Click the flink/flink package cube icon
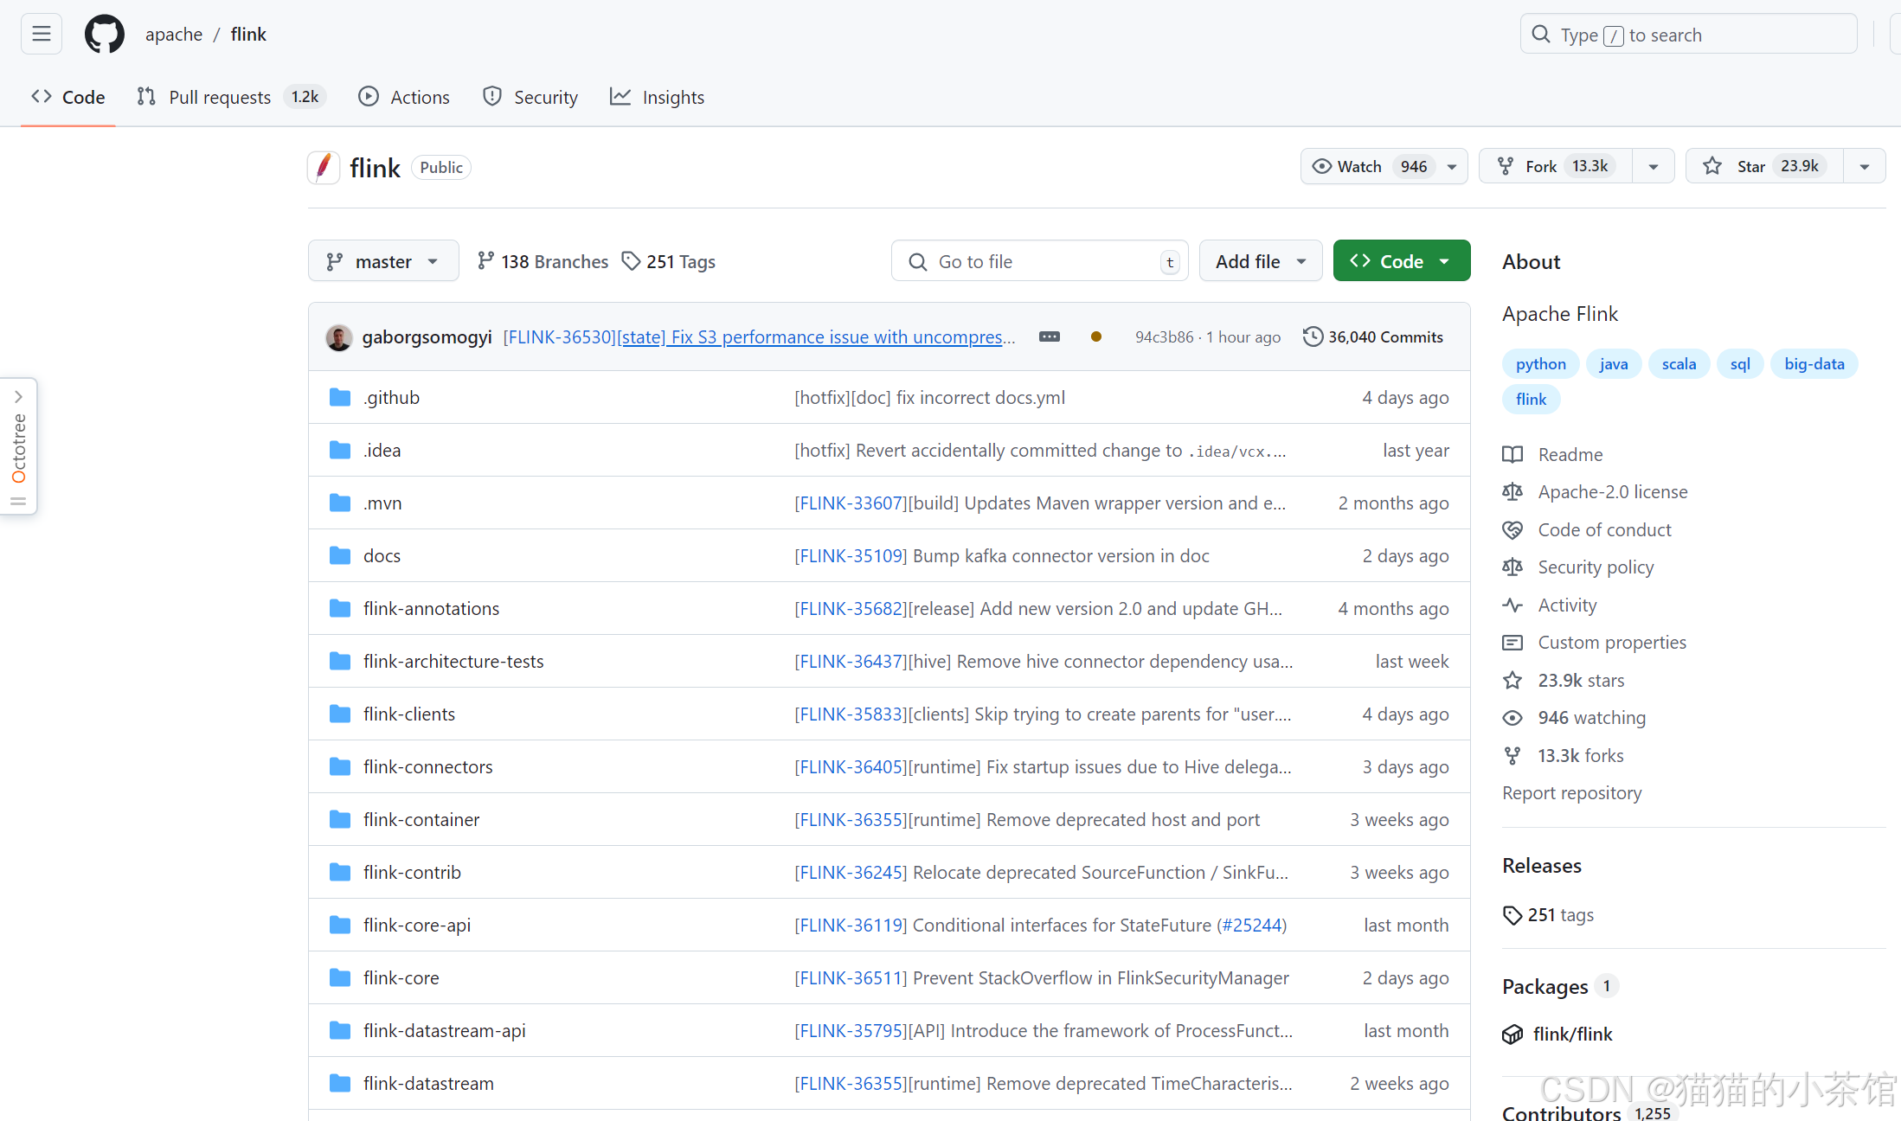 point(1512,1034)
